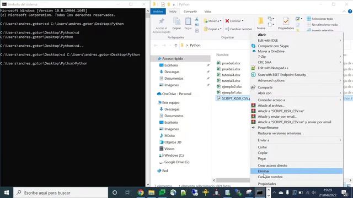The width and height of the screenshot is (353, 198).
Task: Click Seleccionar todo in ribbon
Action: click(x=320, y=19)
